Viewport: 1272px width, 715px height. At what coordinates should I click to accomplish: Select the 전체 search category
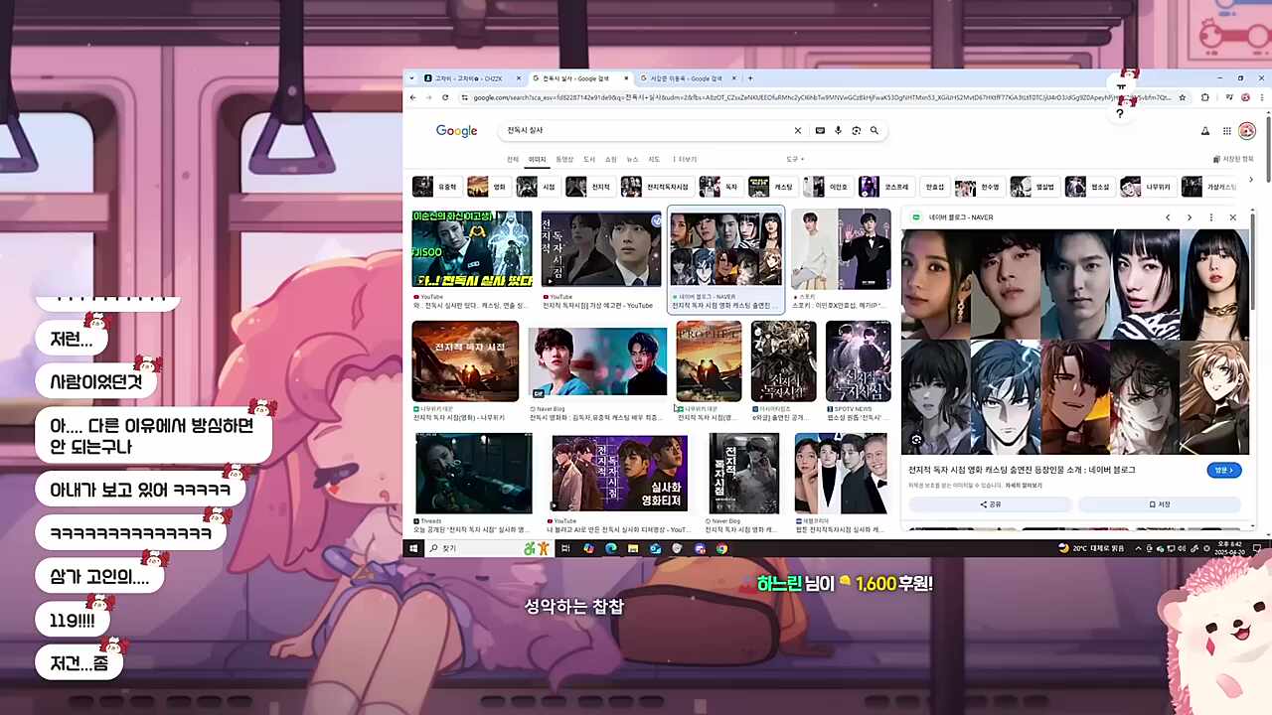pos(513,159)
